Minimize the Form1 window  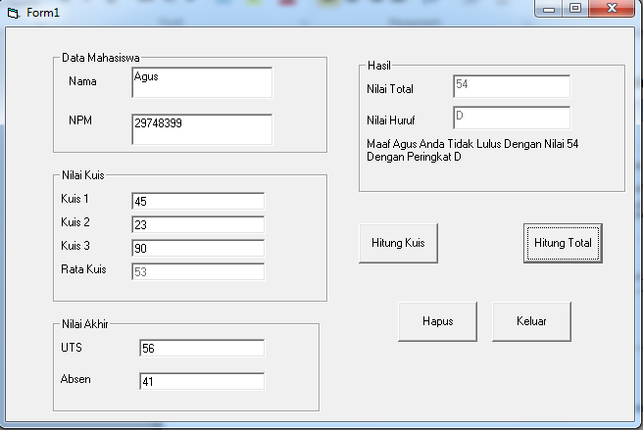pos(549,9)
